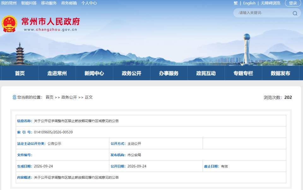Open the 专题专栏 navigation tab
Viewport: 303px width, 190px height.
pyautogui.click(x=243, y=73)
